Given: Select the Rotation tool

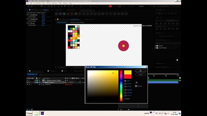Looking at the screenshot, I should (38, 6).
